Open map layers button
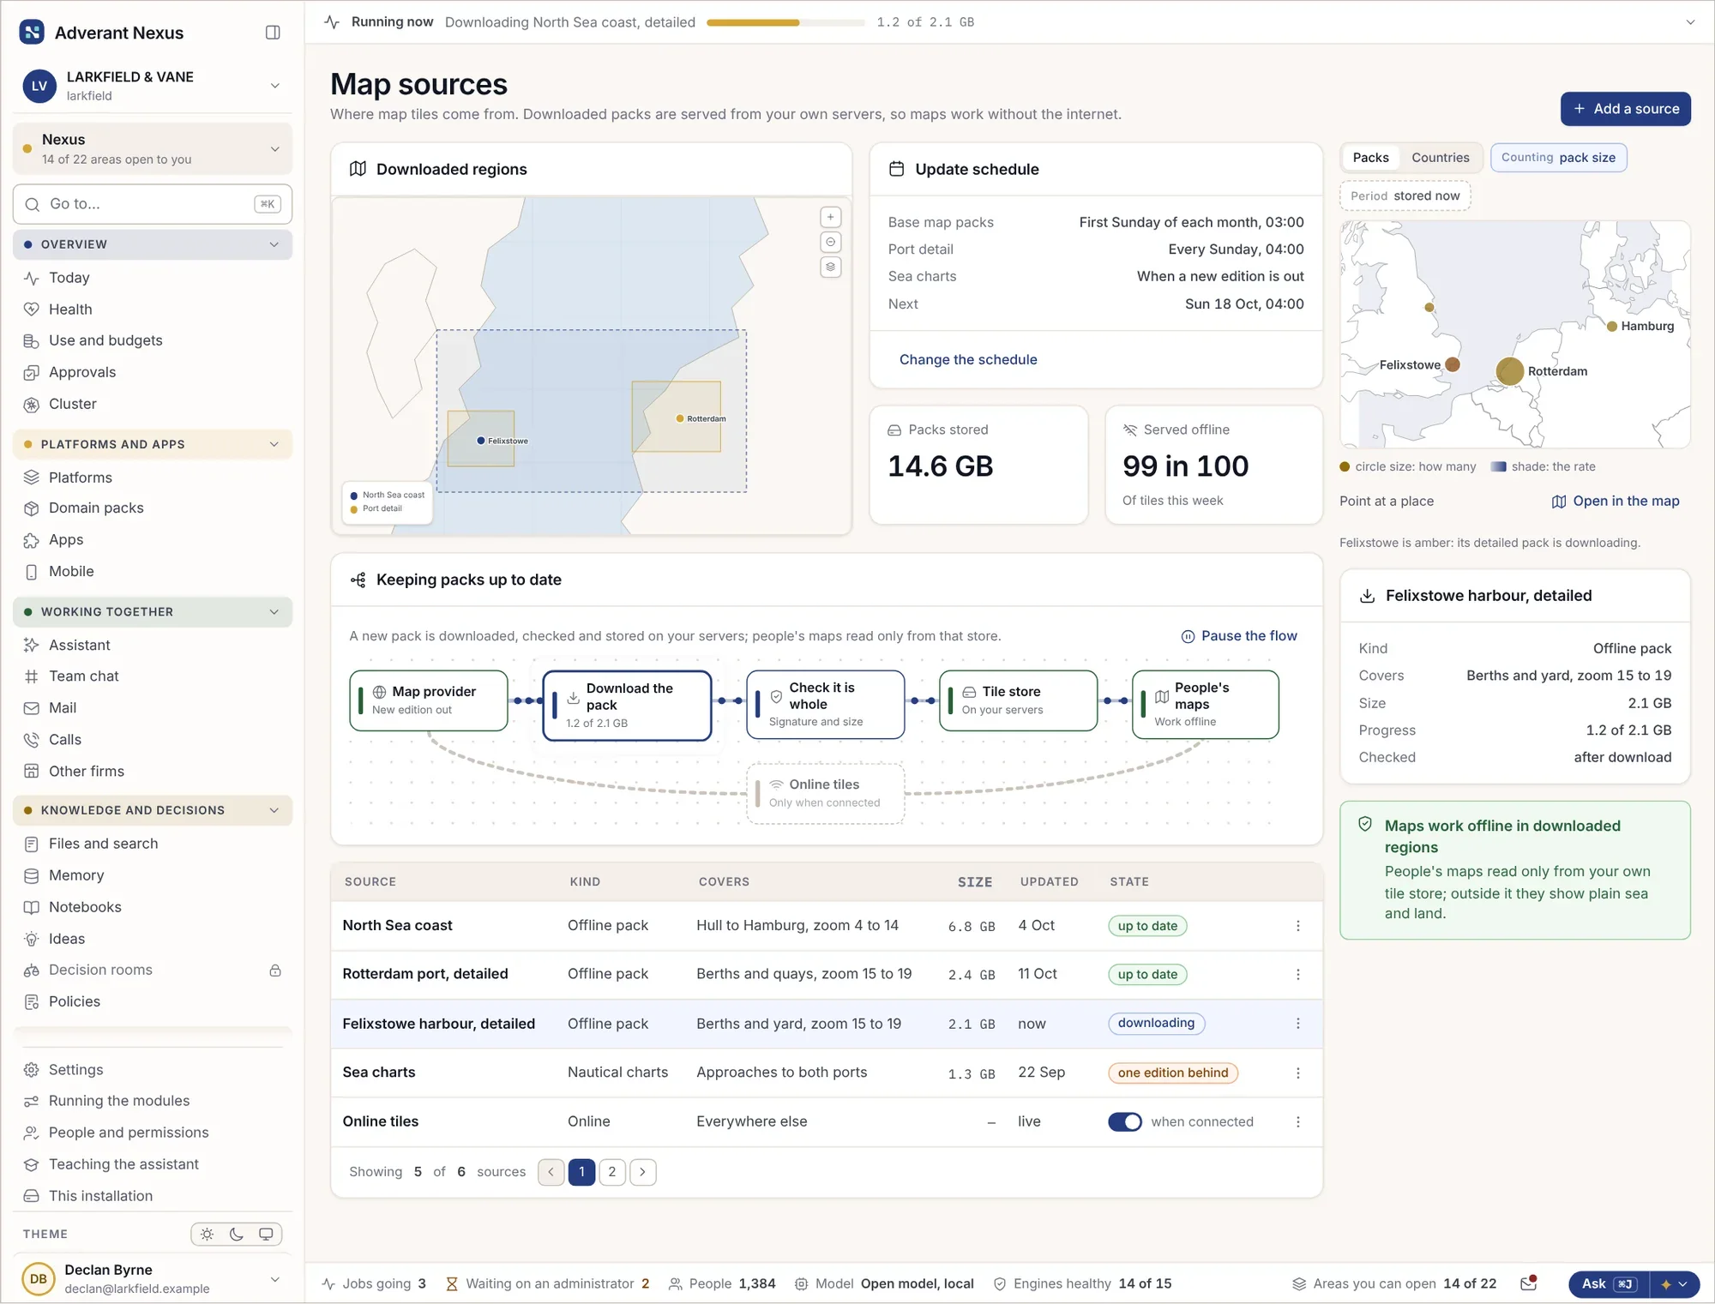The width and height of the screenshot is (1715, 1304). coord(830,267)
